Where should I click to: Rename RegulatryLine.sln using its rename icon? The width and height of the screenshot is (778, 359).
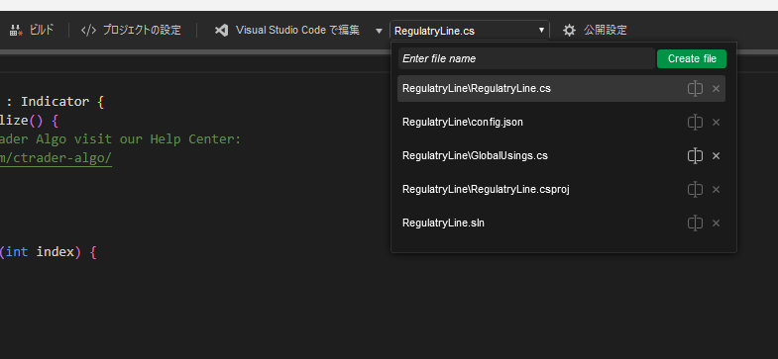(x=695, y=224)
